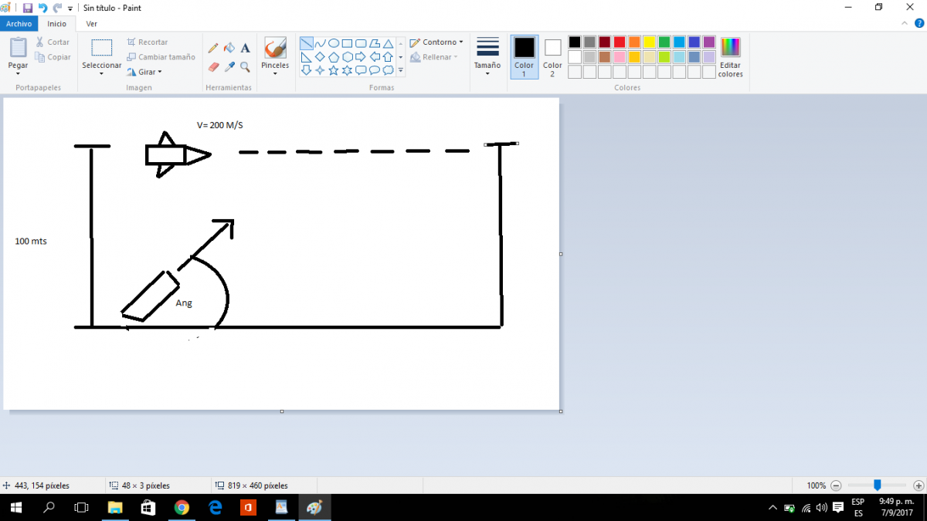Choose the Text tool
Screen dimensions: 927x521
coord(245,48)
